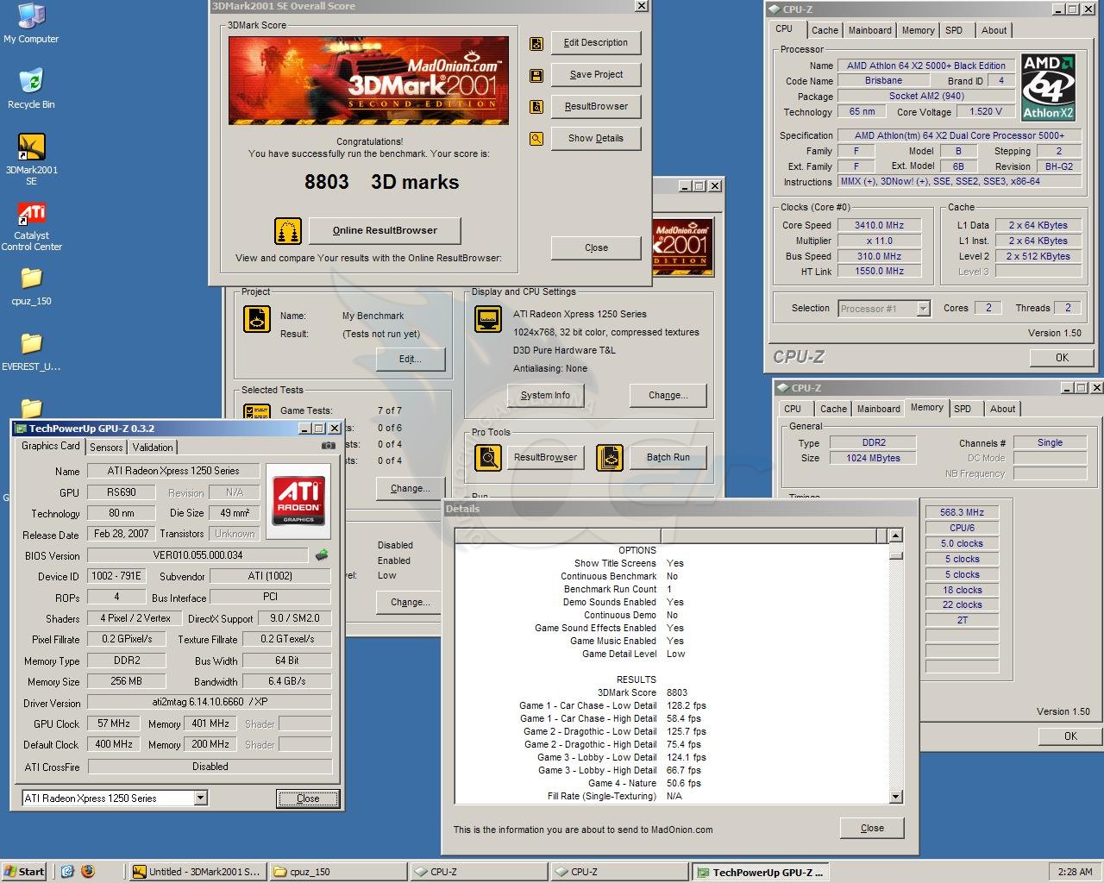Viewport: 1104px width, 883px height.
Task: Switch to the Validation tab in GPU-Z
Action: pos(153,447)
